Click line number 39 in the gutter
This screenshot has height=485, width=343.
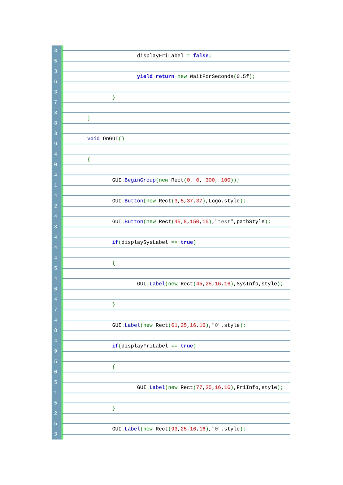(56, 139)
